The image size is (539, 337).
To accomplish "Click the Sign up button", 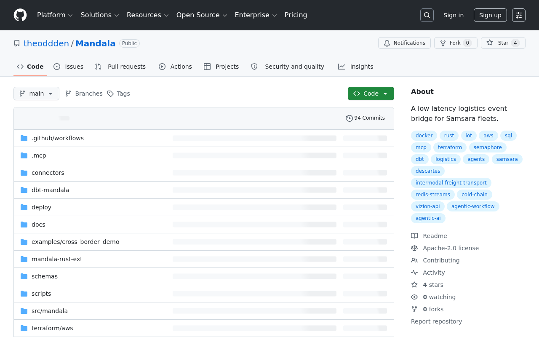I will click(x=490, y=15).
